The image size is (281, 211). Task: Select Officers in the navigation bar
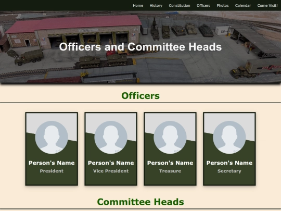(x=203, y=6)
